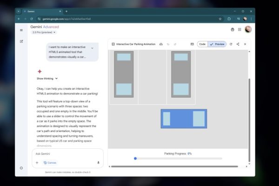Viewport: 279px width, 186px height.
Task: Switch canvas to Preview view
Action: tap(217, 44)
